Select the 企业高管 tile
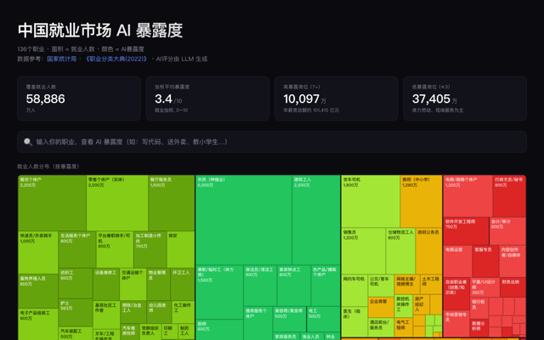The image size is (544, 340). [x=381, y=307]
